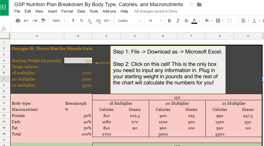This screenshot has width=264, height=146.
Task: Open horizontal align options
Action: tap(243, 21)
